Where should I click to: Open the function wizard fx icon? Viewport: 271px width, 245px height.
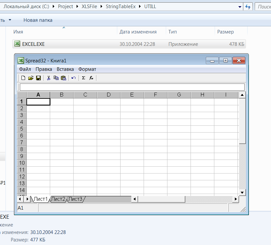pyautogui.click(x=91, y=78)
